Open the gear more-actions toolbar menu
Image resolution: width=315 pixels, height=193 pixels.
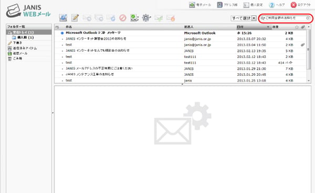tap(146, 18)
